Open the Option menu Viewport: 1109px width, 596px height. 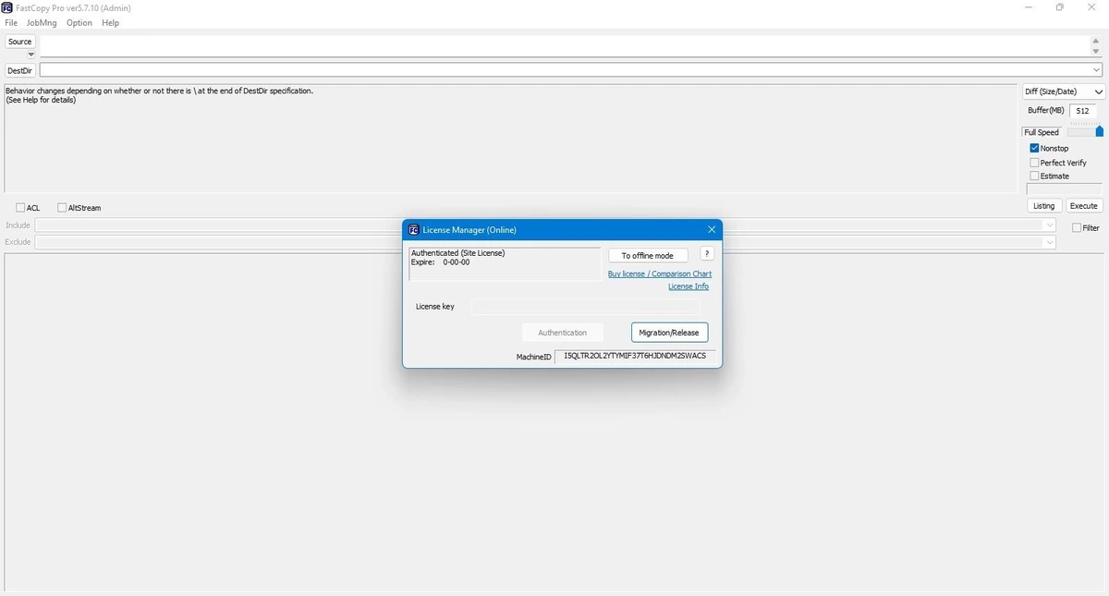[79, 23]
